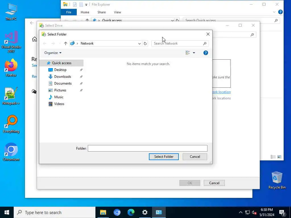Viewport: 291px width, 218px height.
Task: Open the View tab in File Explorer
Action: pos(117,12)
